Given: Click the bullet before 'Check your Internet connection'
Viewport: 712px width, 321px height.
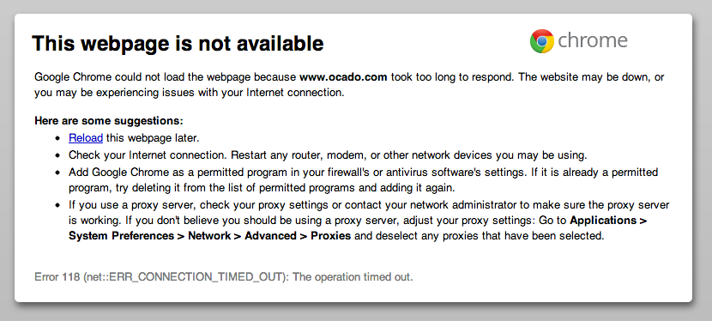Looking at the screenshot, I should pos(57,155).
